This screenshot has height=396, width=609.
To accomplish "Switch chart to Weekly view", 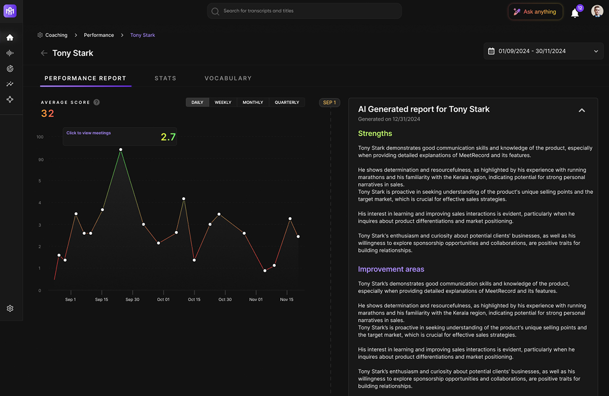I will pyautogui.click(x=223, y=103).
